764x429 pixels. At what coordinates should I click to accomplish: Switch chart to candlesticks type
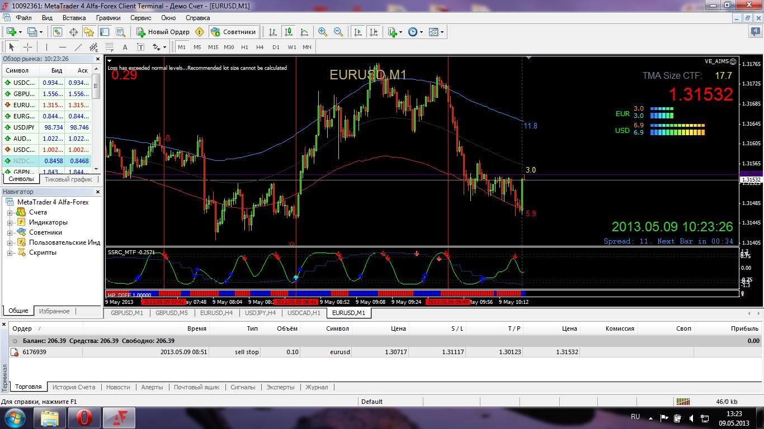289,32
